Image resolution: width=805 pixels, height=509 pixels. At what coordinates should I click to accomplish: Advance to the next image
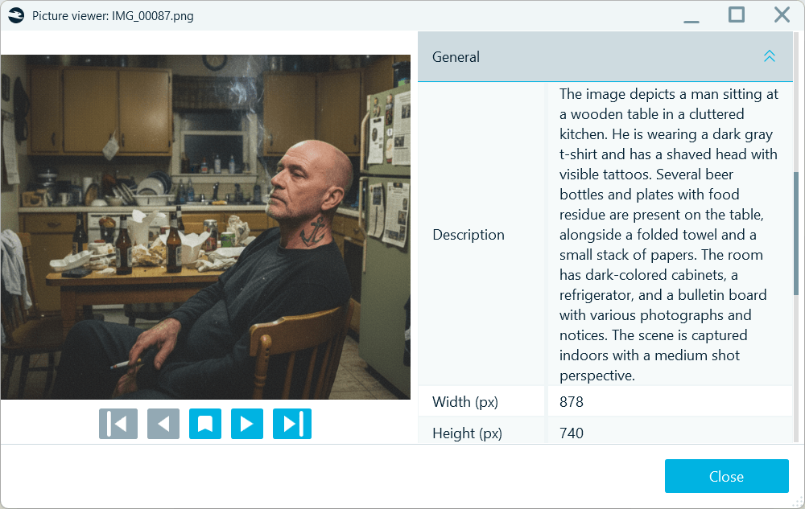point(247,424)
